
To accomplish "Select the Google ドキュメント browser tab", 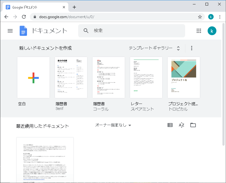I will click(x=33, y=7).
